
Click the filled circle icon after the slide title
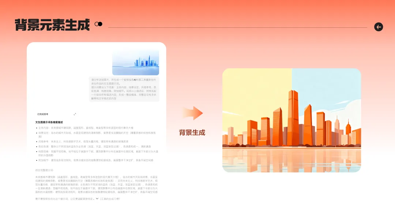click(100, 24)
